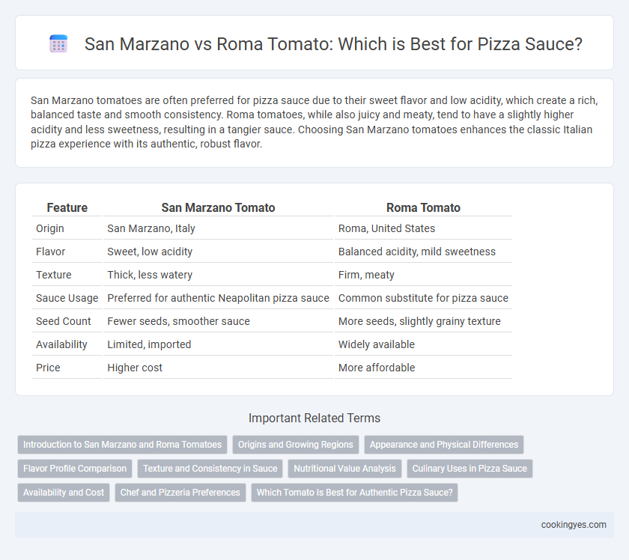Click the 'Roma Tomato' column header

pyautogui.click(x=423, y=207)
